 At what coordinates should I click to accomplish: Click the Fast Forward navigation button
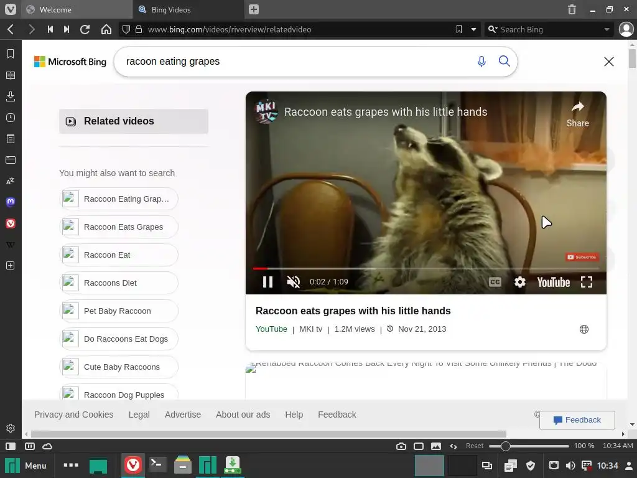(67, 29)
